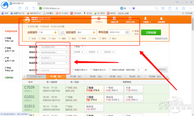Clear arrival city with orange icon
Screen dimensions: 194x116
click(x=94, y=32)
